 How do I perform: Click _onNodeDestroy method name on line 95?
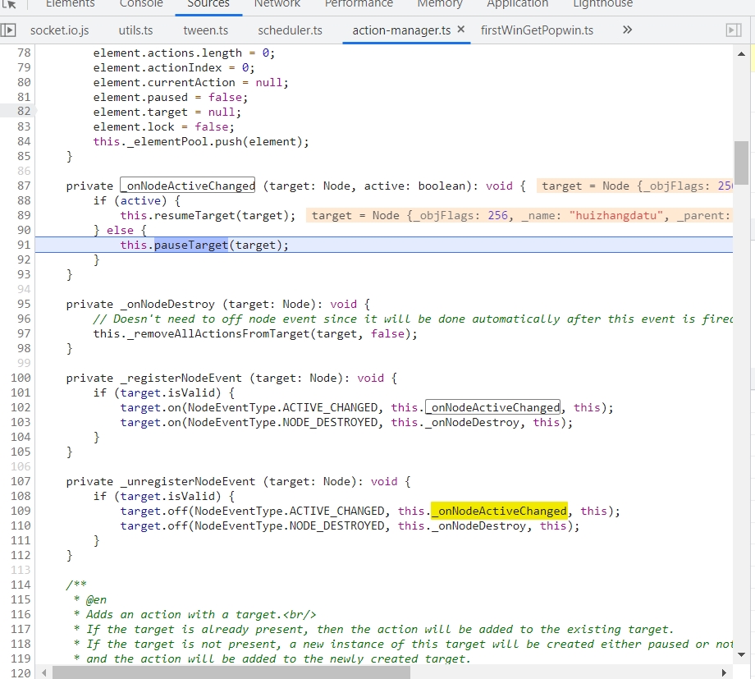[167, 304]
